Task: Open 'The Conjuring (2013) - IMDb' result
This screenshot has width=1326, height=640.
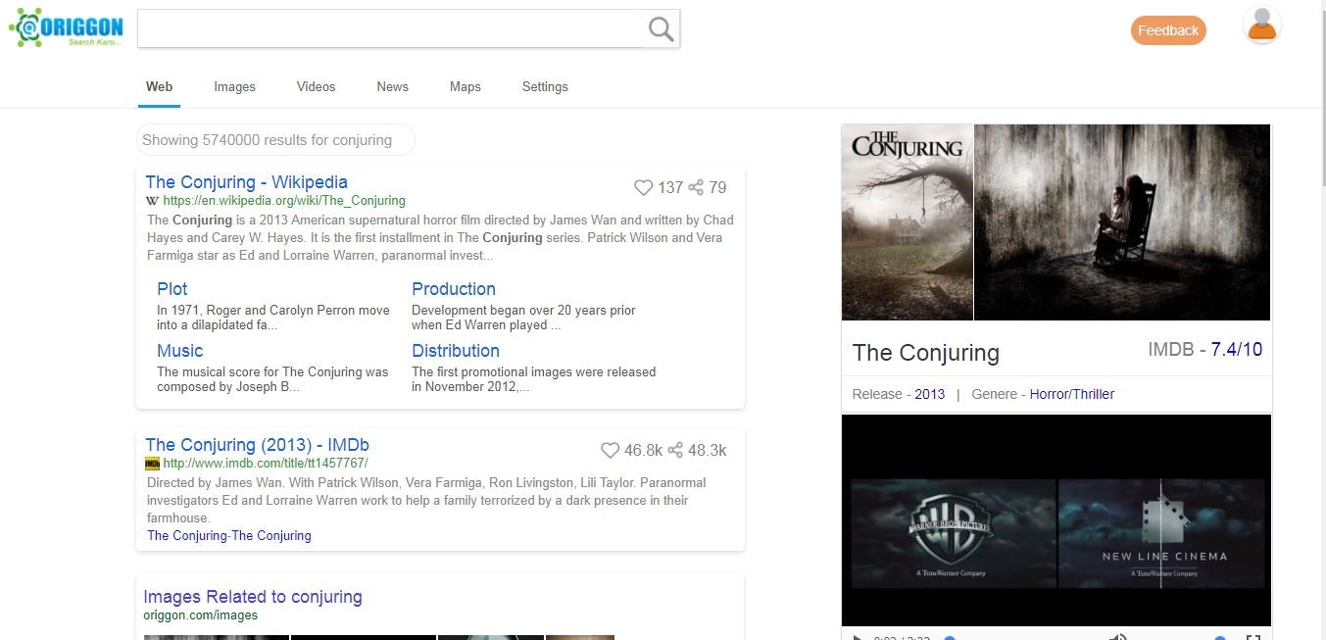Action: click(257, 445)
